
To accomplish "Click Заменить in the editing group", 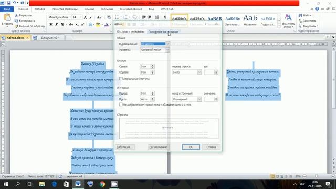I will click(x=307, y=21).
